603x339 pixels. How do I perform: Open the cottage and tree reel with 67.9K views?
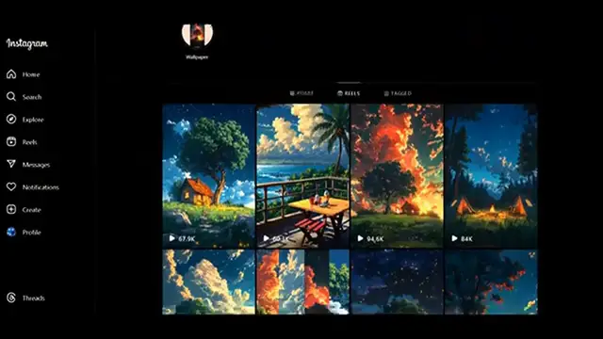tap(208, 176)
